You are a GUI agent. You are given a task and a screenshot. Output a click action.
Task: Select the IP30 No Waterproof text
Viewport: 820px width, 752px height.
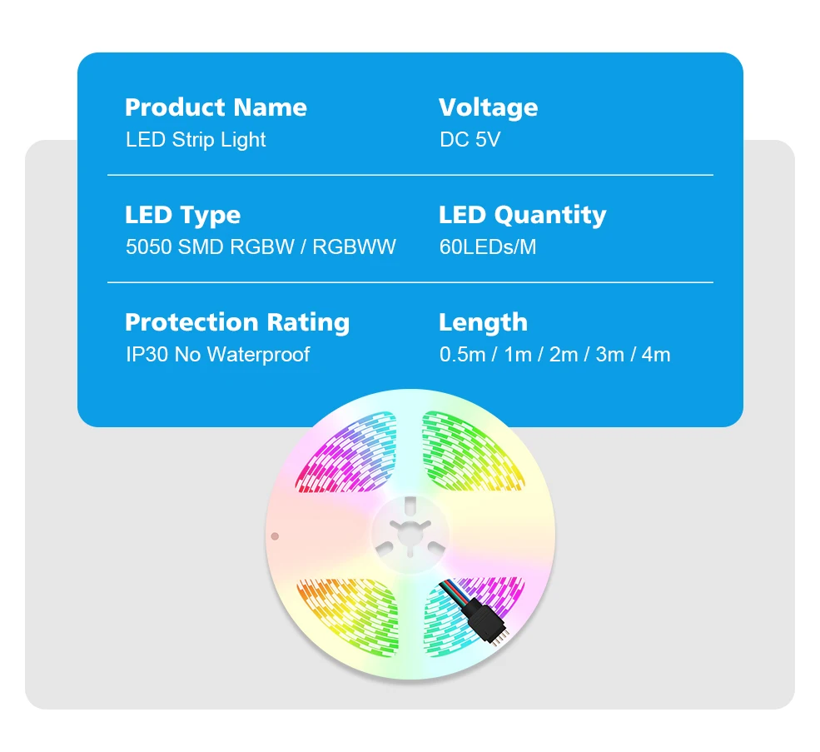217,355
